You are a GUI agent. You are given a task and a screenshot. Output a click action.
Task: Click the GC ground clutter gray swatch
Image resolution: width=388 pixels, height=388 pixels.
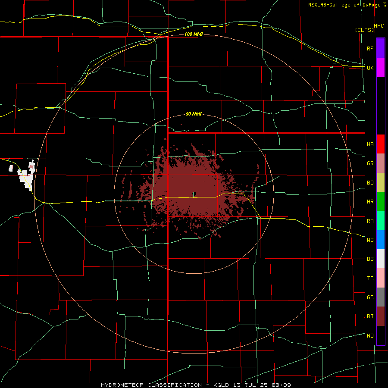(x=381, y=297)
